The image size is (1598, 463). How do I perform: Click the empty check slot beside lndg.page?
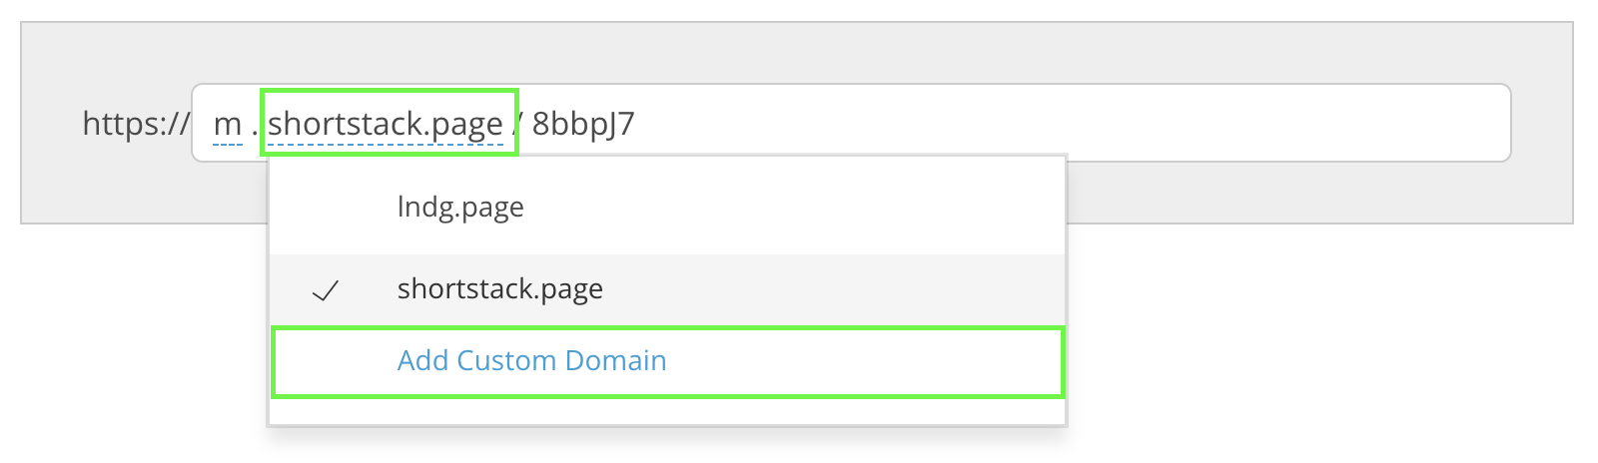click(326, 208)
